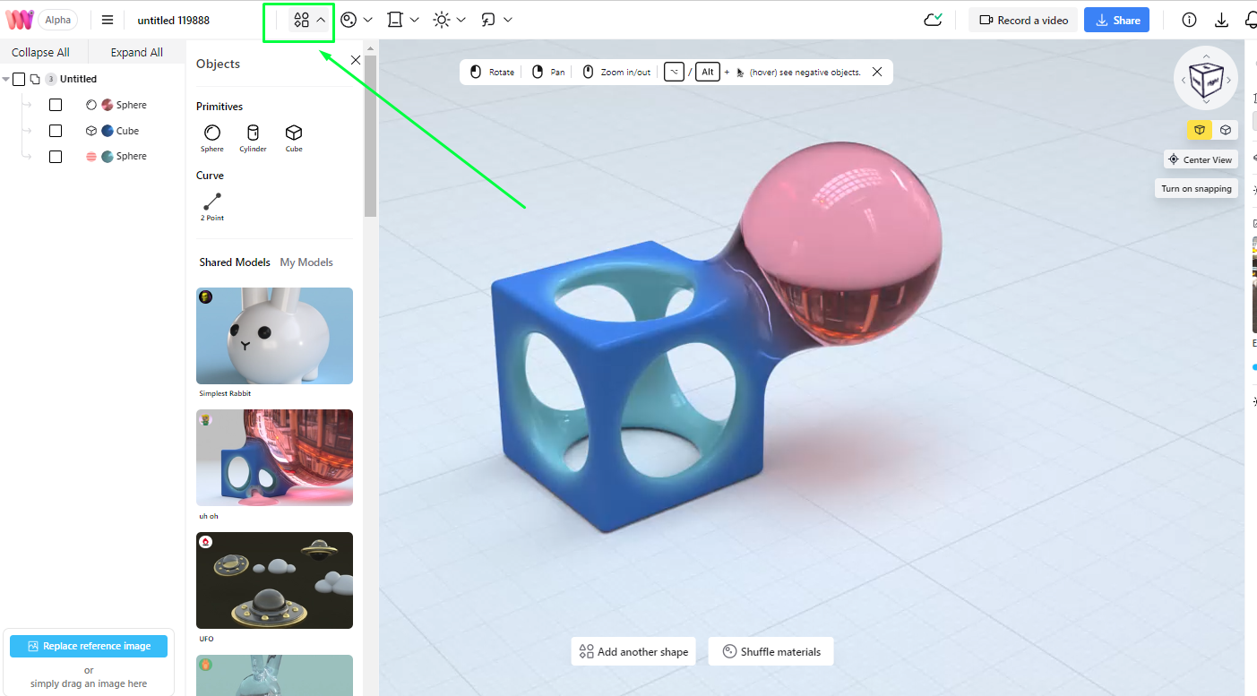
Task: Click the project title untitled 119888
Action: [174, 20]
